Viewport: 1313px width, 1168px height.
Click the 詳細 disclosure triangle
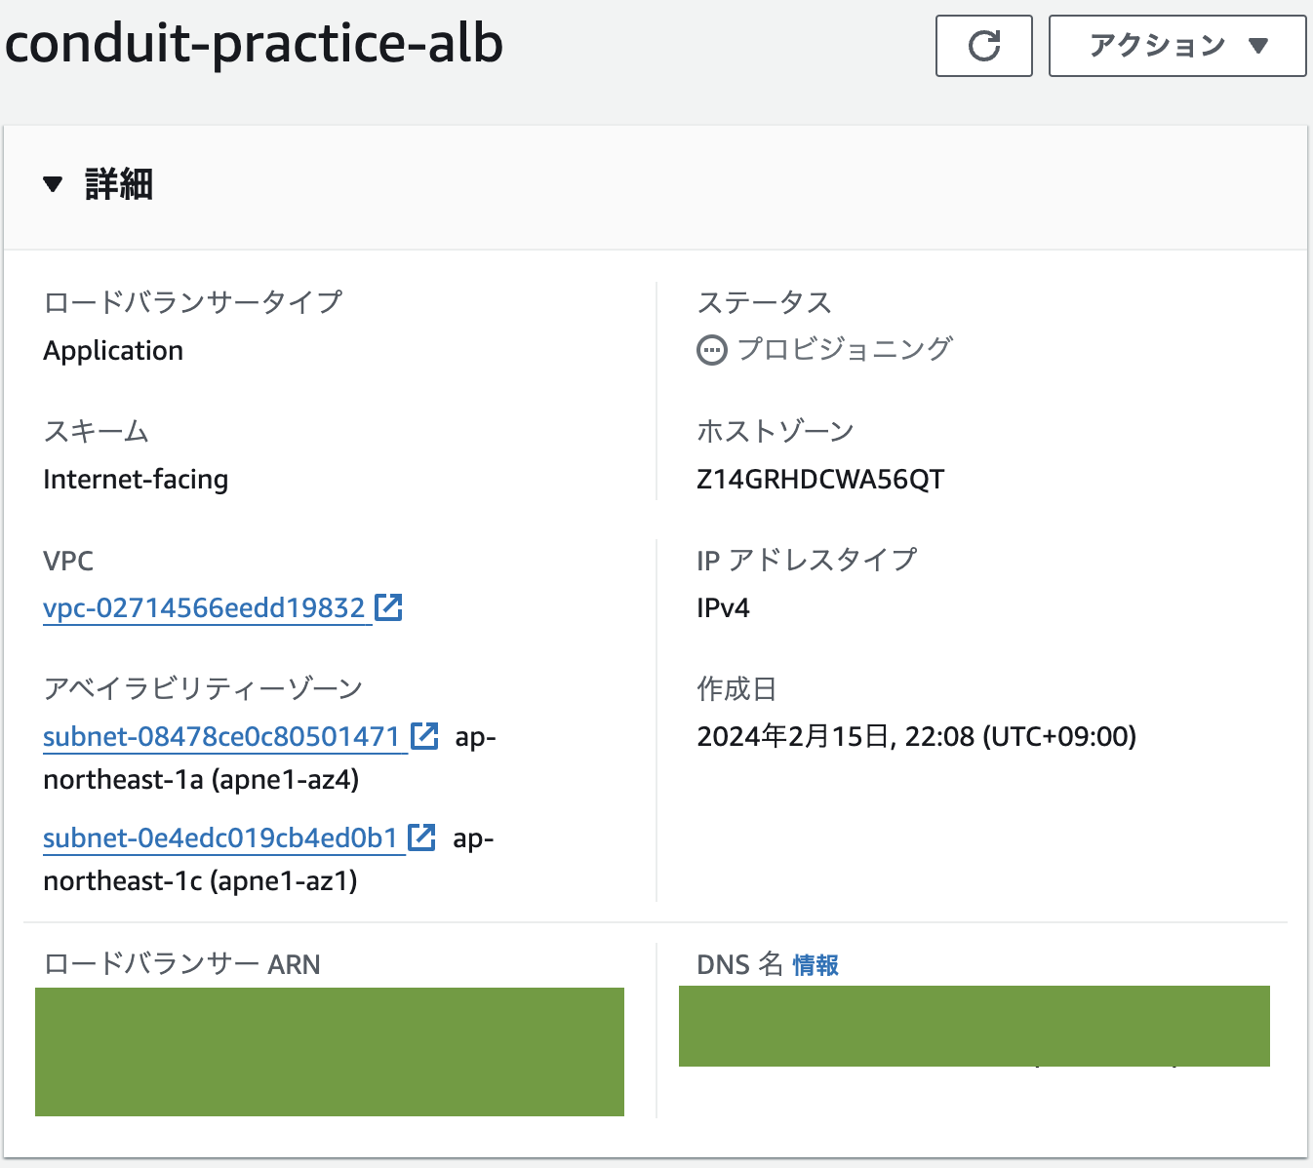coord(51,183)
